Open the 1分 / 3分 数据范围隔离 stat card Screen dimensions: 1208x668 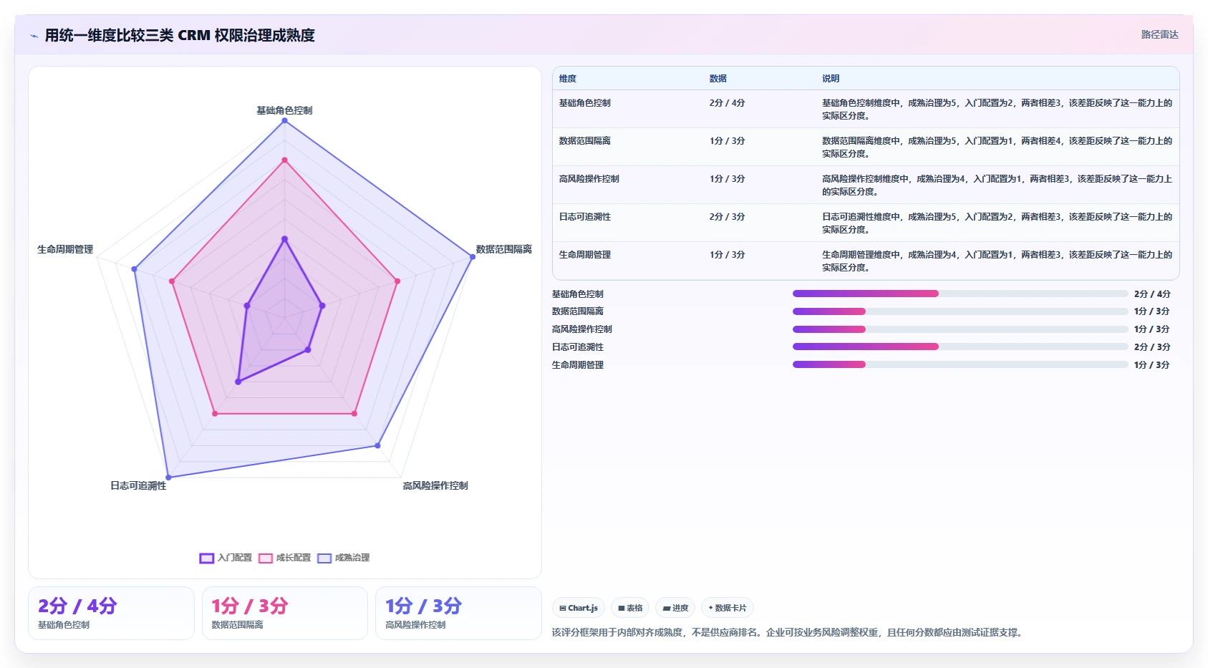(285, 613)
